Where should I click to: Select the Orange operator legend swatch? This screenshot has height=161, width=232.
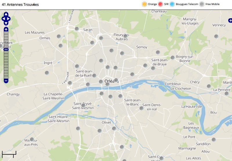[x=144, y=4]
